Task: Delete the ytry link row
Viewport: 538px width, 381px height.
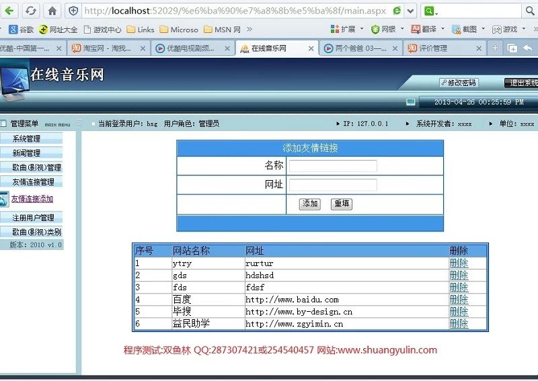Action: pos(459,263)
